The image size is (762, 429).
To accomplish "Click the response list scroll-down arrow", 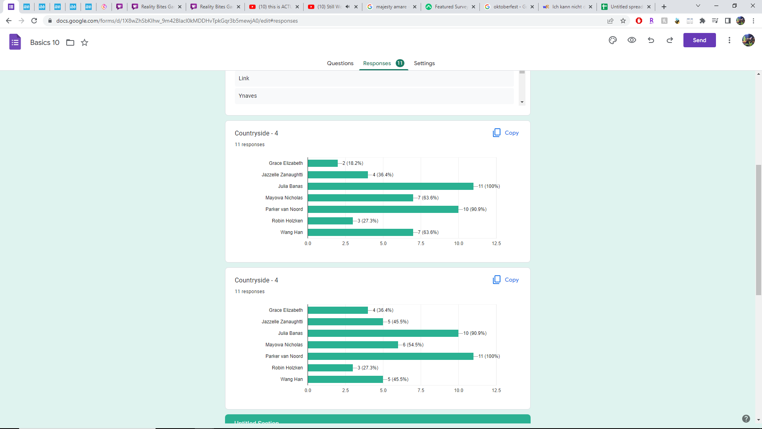I will 522,102.
